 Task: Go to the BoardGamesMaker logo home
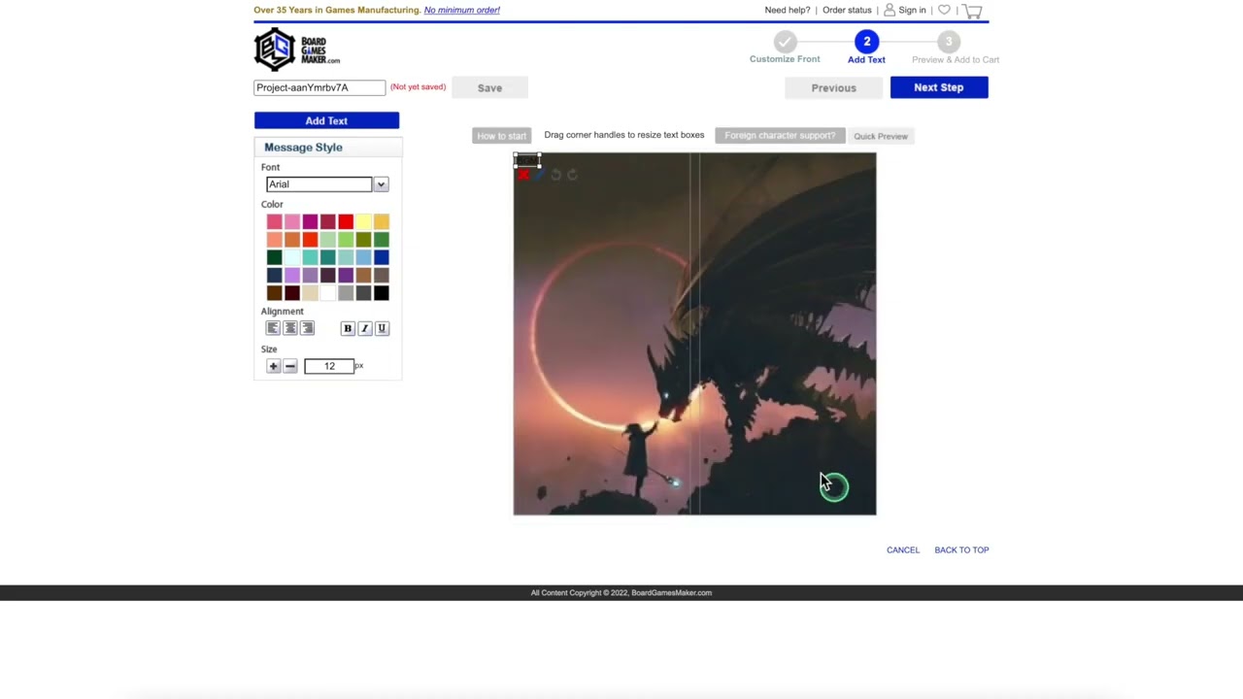[297, 49]
